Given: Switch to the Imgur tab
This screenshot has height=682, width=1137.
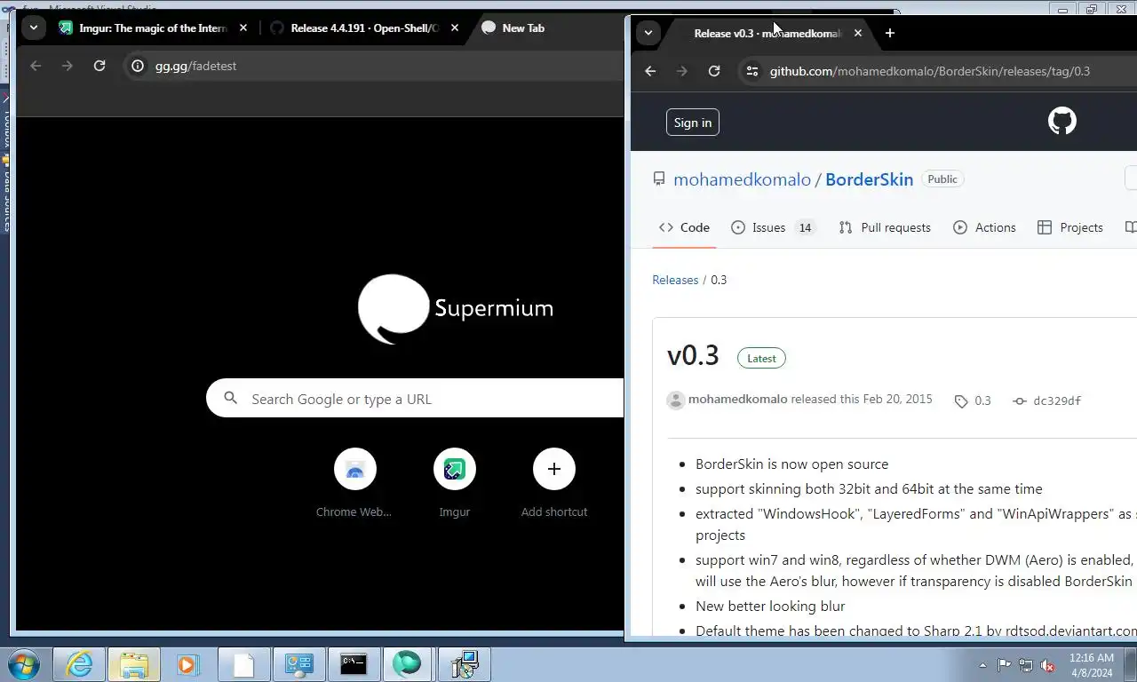Looking at the screenshot, I should pyautogui.click(x=153, y=28).
